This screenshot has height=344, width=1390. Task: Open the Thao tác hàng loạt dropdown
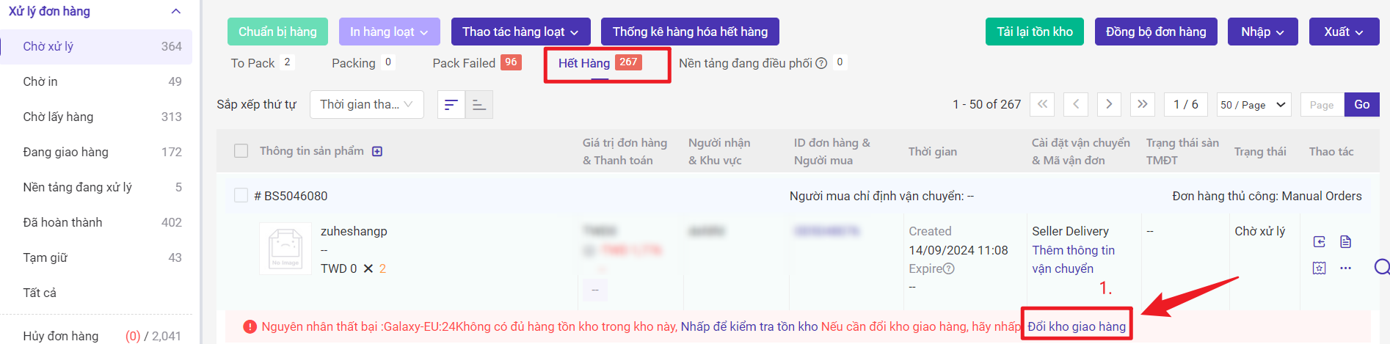click(520, 32)
